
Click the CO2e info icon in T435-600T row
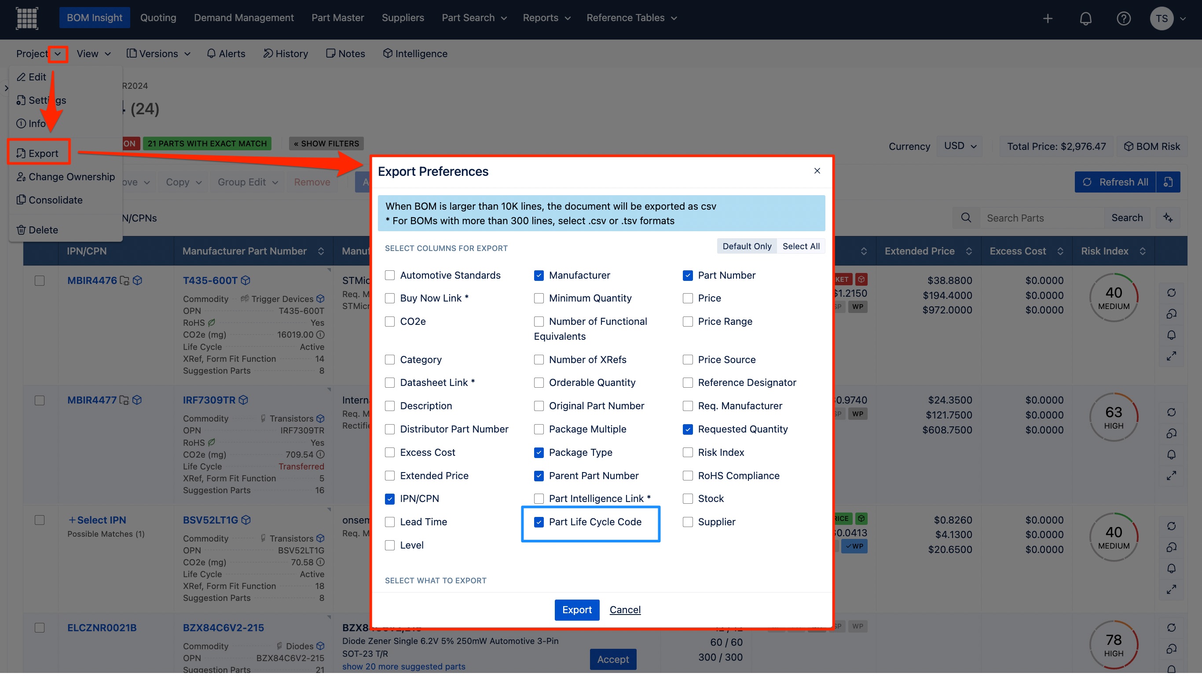[321, 335]
